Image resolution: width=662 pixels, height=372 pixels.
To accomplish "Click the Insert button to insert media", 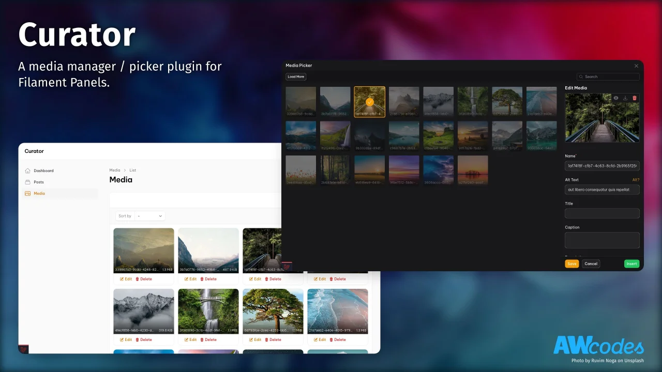I will pos(631,263).
